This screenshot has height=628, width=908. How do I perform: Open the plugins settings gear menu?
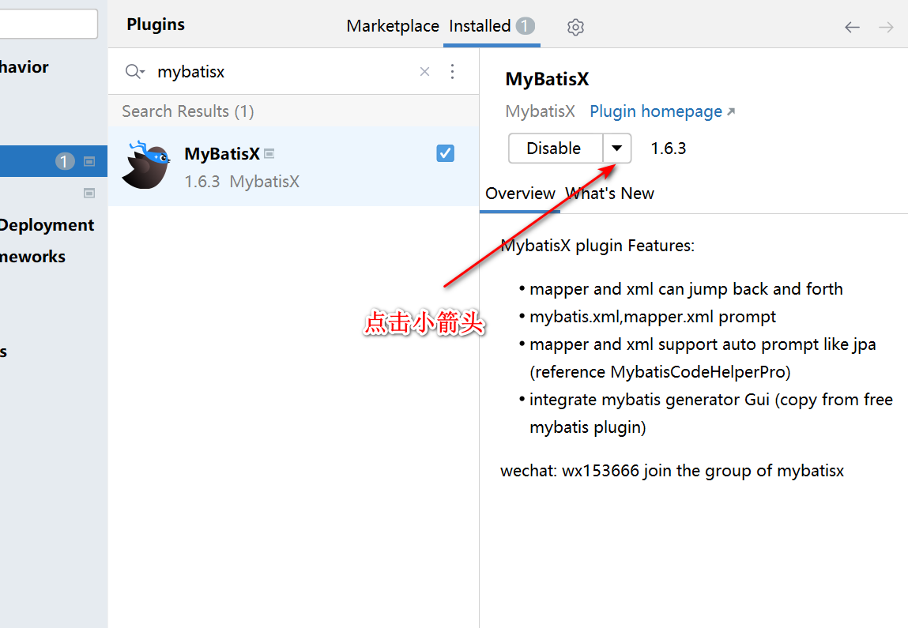point(575,27)
